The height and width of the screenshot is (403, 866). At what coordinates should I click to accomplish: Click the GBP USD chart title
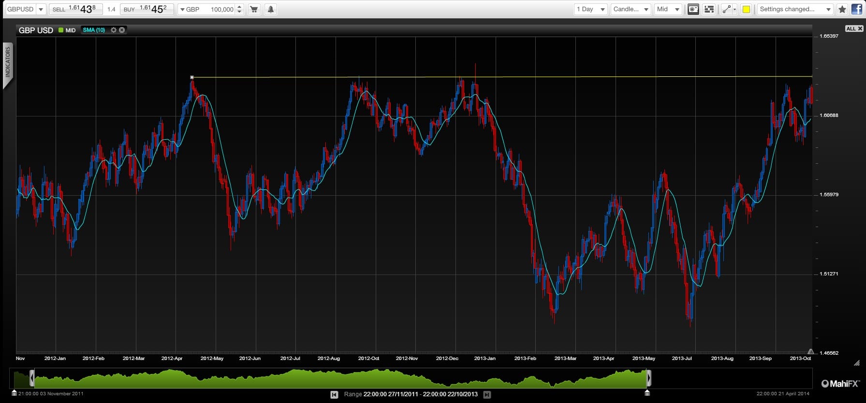tap(36, 30)
